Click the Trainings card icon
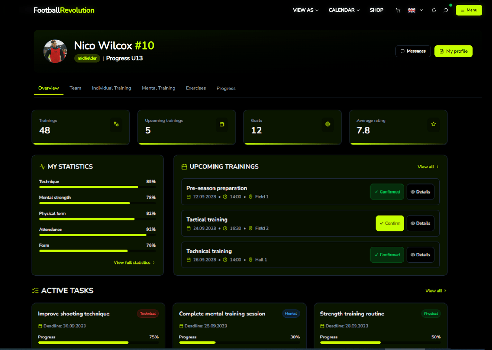 [116, 124]
